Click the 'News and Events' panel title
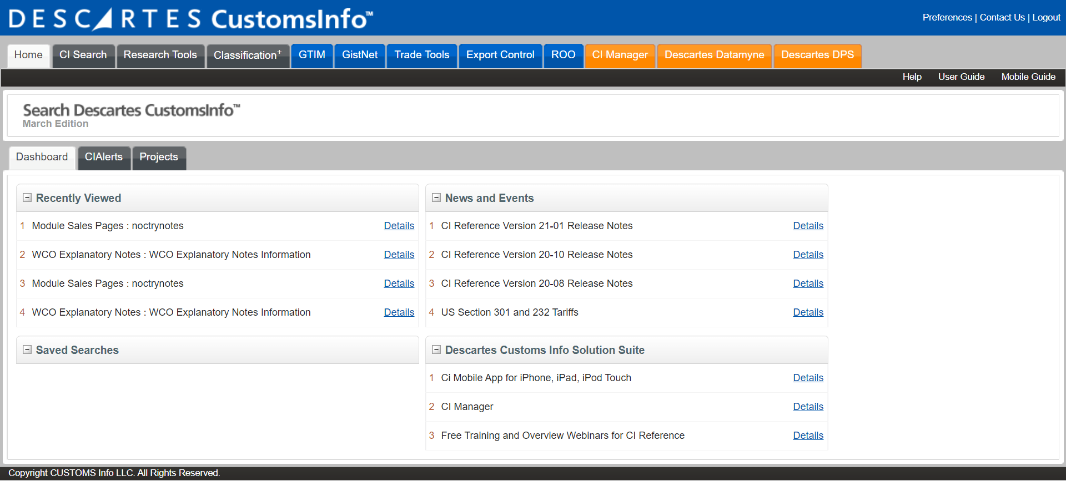This screenshot has width=1066, height=481. [489, 198]
